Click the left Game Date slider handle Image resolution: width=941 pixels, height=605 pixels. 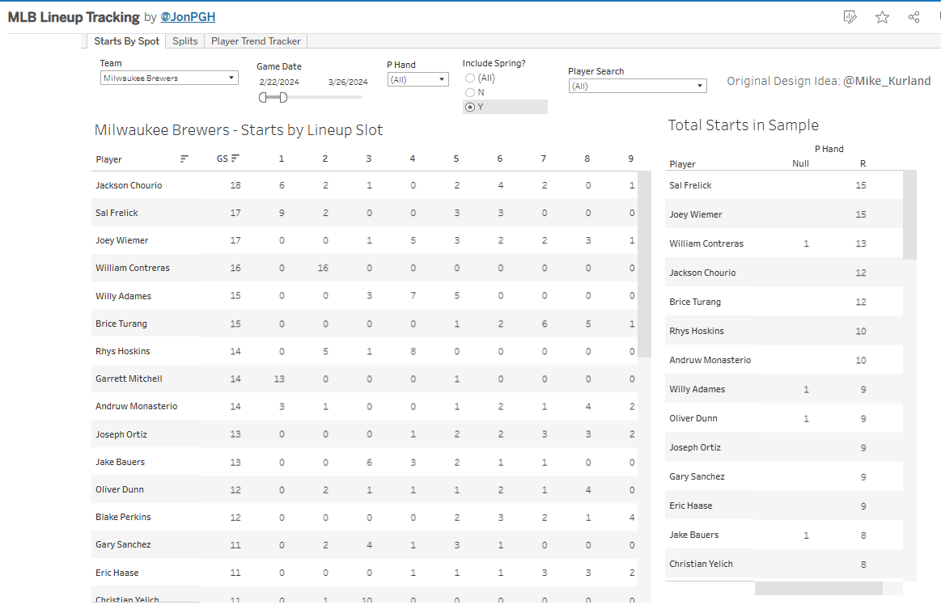point(263,97)
